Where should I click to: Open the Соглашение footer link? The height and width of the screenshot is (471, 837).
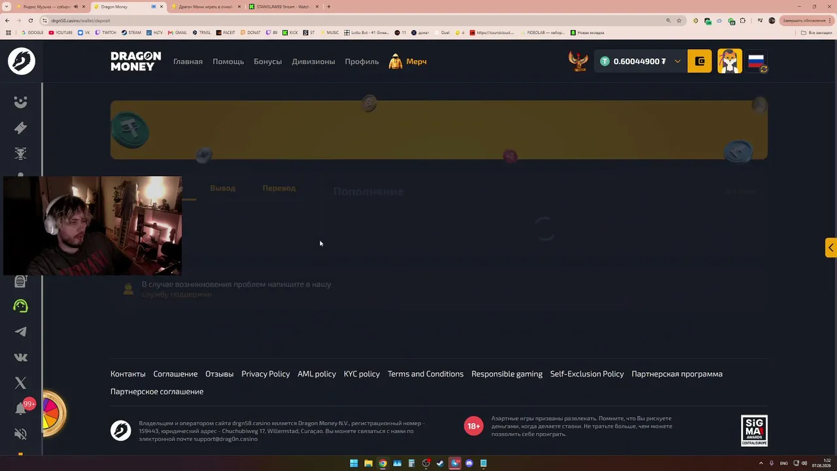pos(175,374)
